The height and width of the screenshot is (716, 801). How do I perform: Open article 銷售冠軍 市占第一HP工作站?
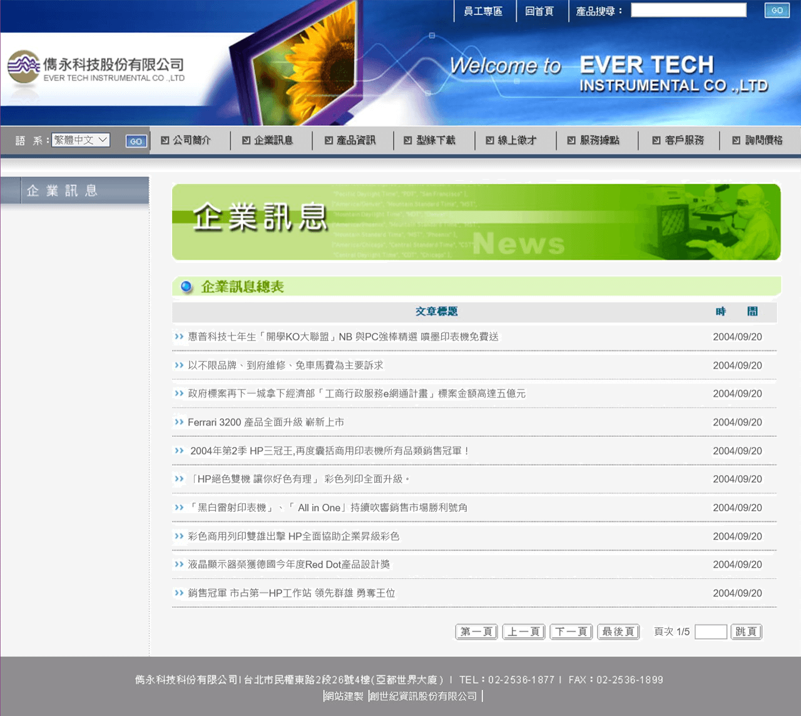pyautogui.click(x=292, y=593)
